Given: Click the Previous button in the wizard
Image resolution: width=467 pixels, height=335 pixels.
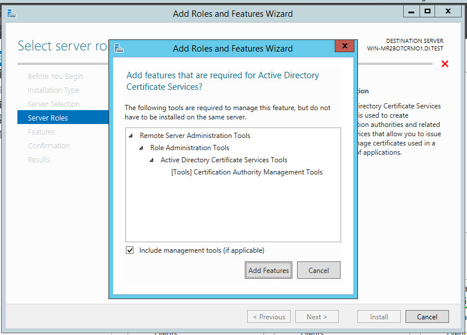Looking at the screenshot, I should (x=269, y=317).
